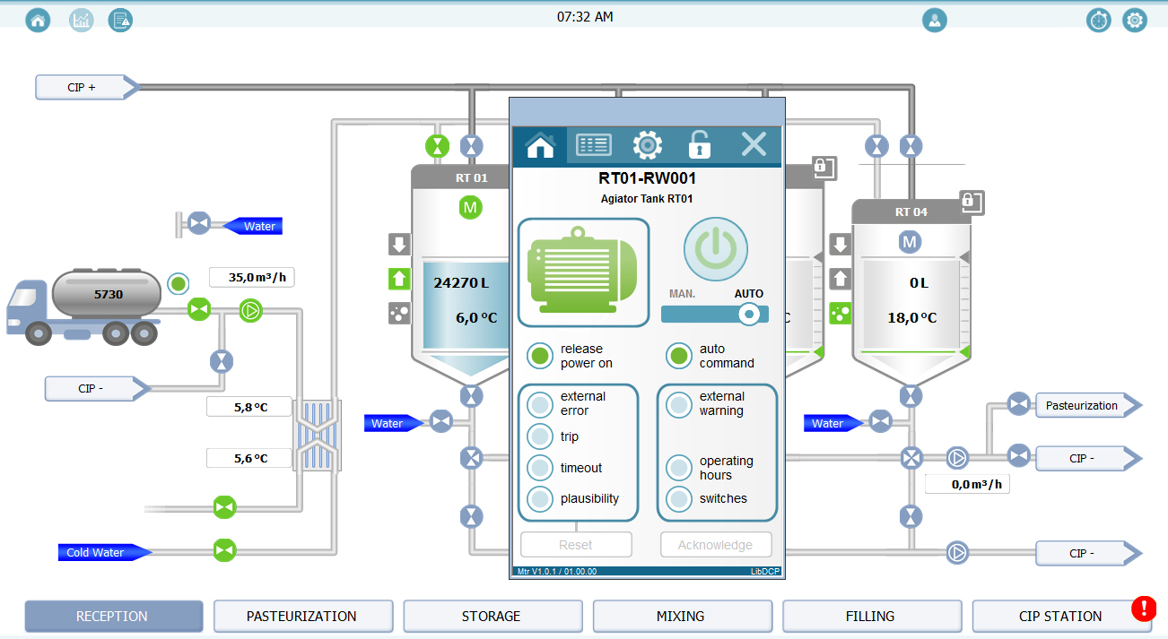1168x639 pixels.
Task: Click the 35,0 m³/h flow value field
Action: [252, 278]
